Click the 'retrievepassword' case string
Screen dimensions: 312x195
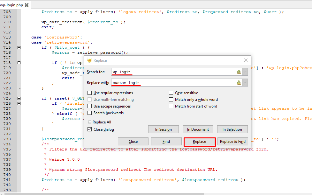[67, 42]
